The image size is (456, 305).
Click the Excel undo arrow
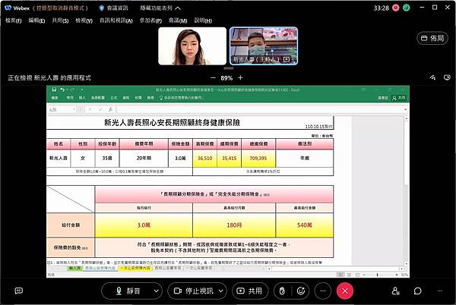click(x=62, y=90)
